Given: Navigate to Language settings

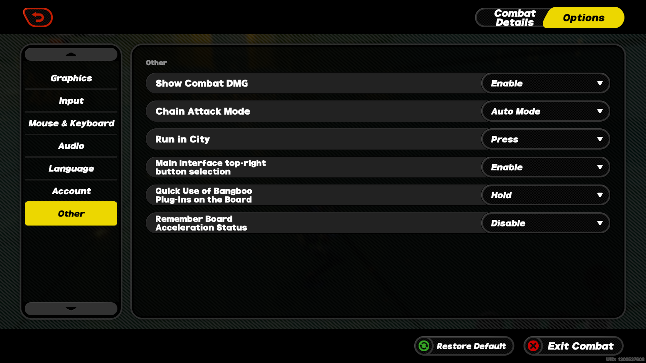Looking at the screenshot, I should pos(71,168).
